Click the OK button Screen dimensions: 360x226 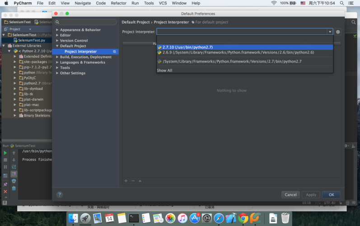pos(331,195)
